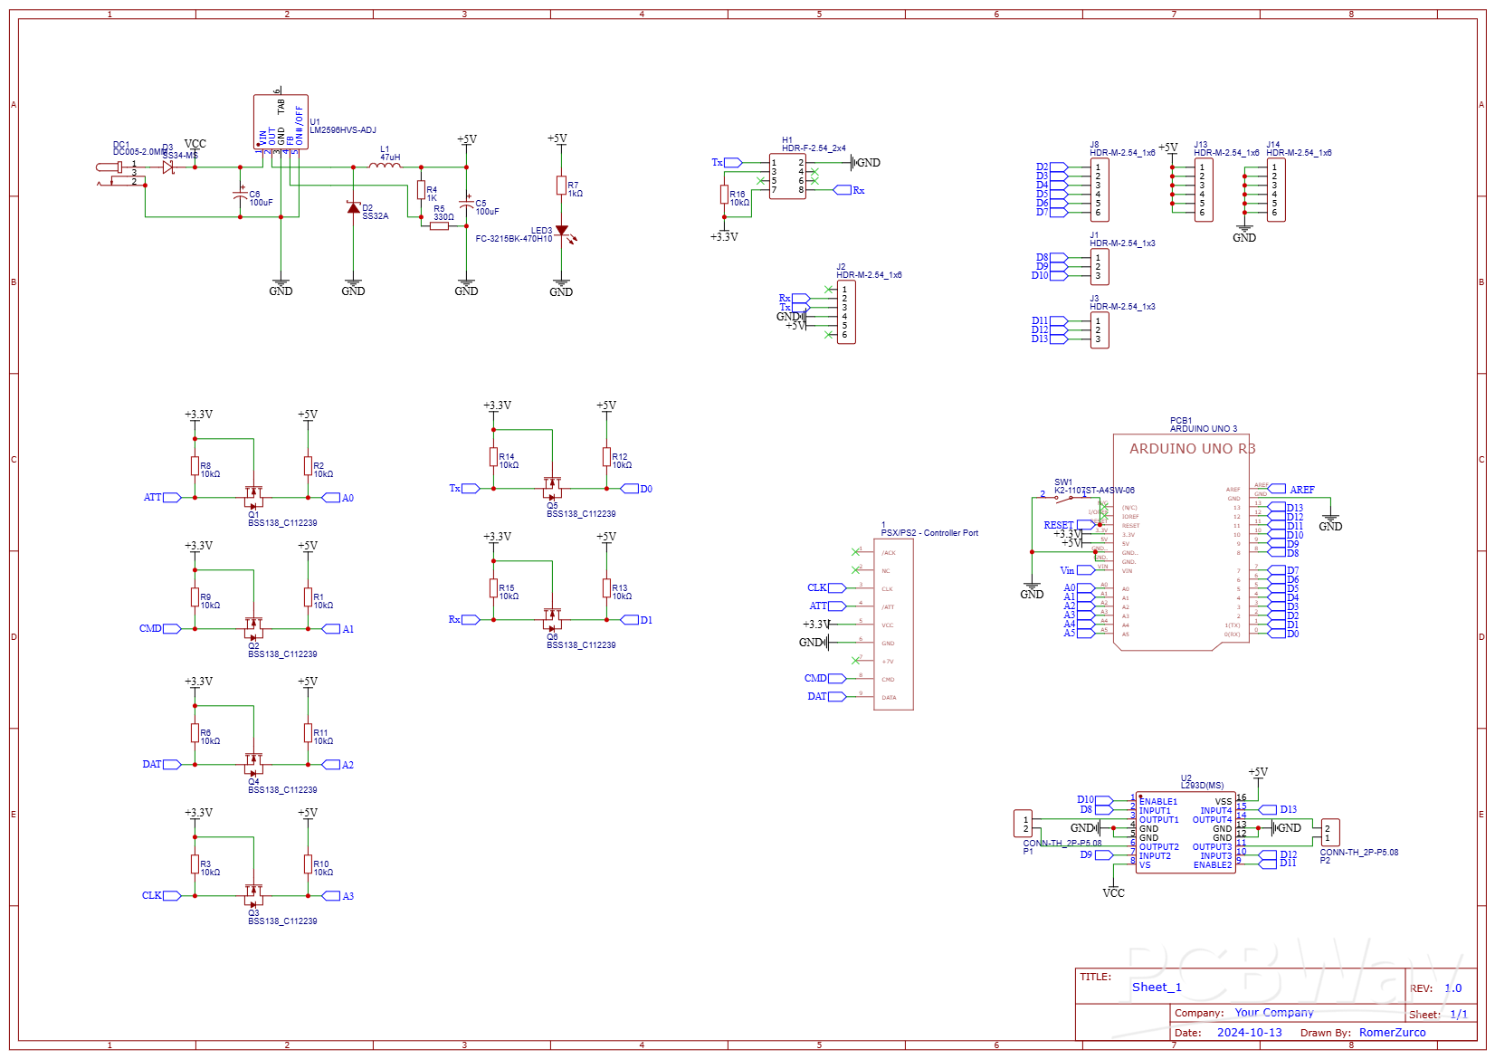
Task: Select the Vin net flag on Arduino
Action: pos(1077,570)
